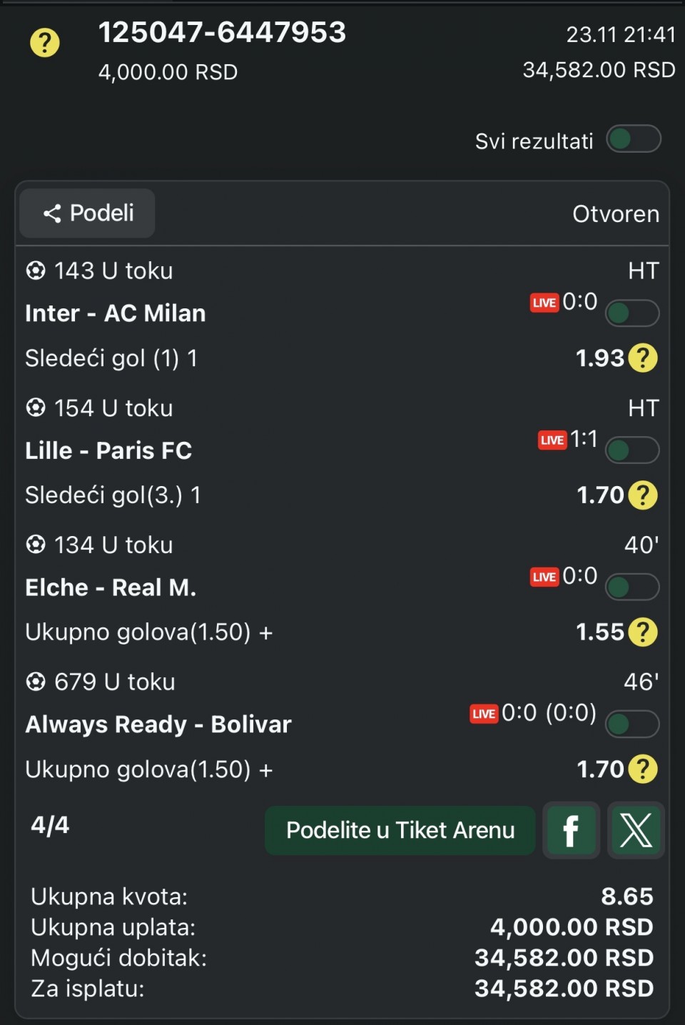Share ticket on Facebook
The height and width of the screenshot is (1025, 685).
click(571, 830)
